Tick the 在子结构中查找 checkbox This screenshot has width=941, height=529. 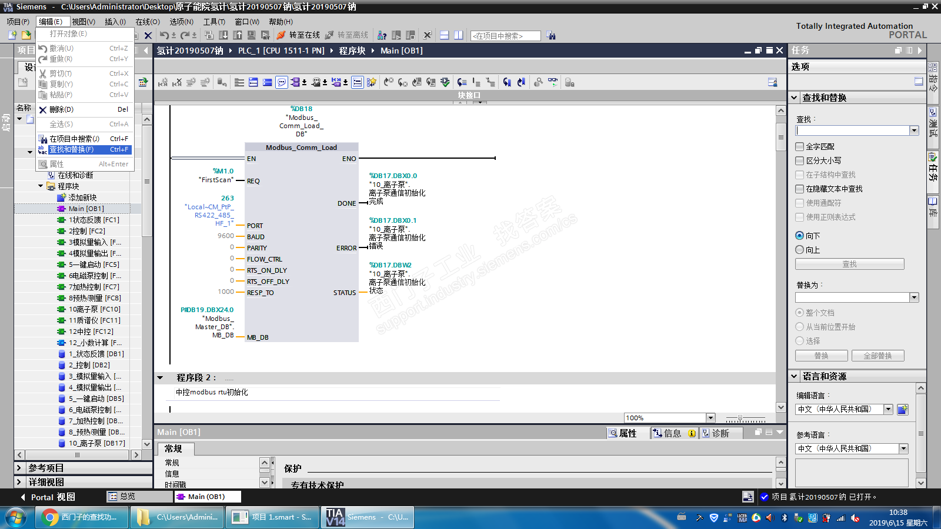799,175
